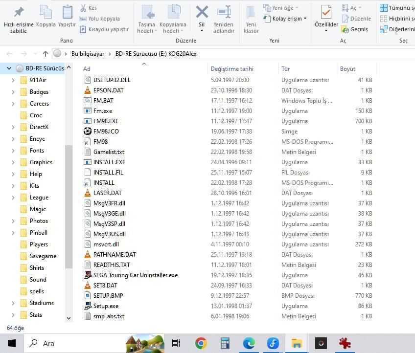The height and width of the screenshot is (353, 415).
Task: Open the Windows Start menu
Action: (x=11, y=344)
